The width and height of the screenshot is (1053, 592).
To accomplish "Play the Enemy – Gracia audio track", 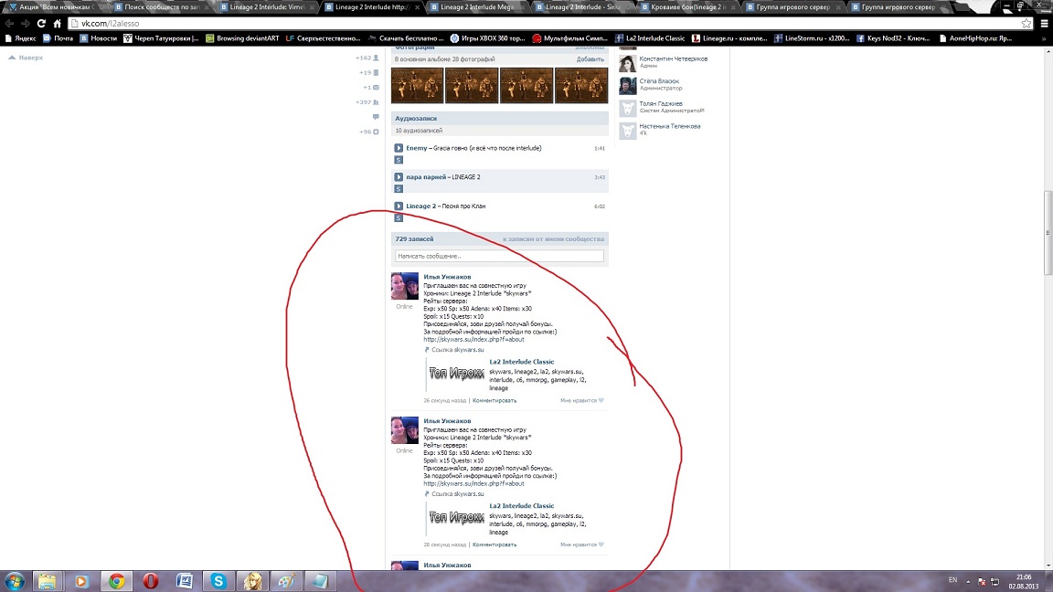I will tap(399, 148).
